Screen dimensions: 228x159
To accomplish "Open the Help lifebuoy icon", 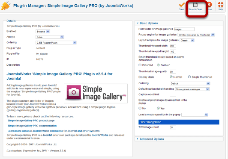I will (220, 5).
